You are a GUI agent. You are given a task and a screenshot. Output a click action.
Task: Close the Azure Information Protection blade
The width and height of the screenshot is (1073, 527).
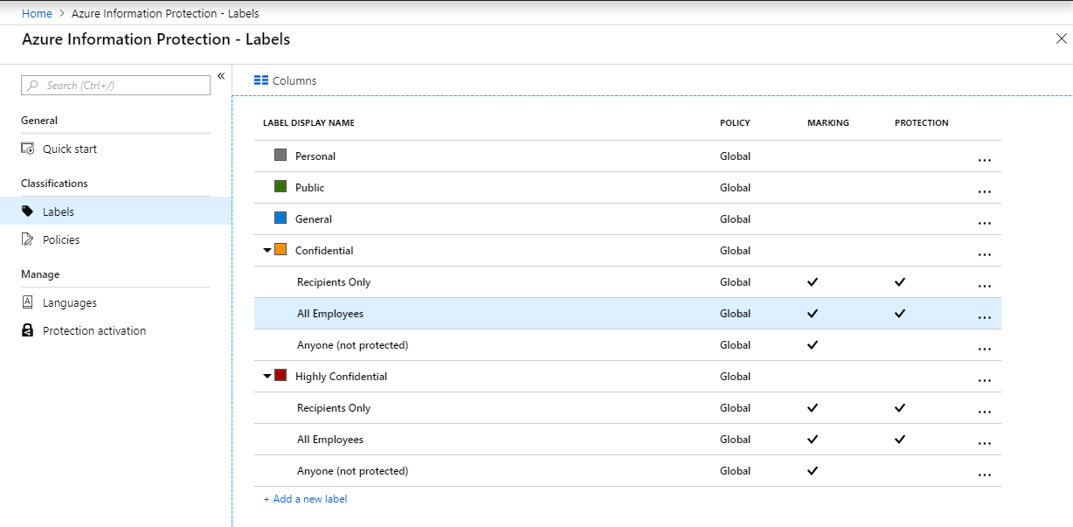pos(1062,38)
